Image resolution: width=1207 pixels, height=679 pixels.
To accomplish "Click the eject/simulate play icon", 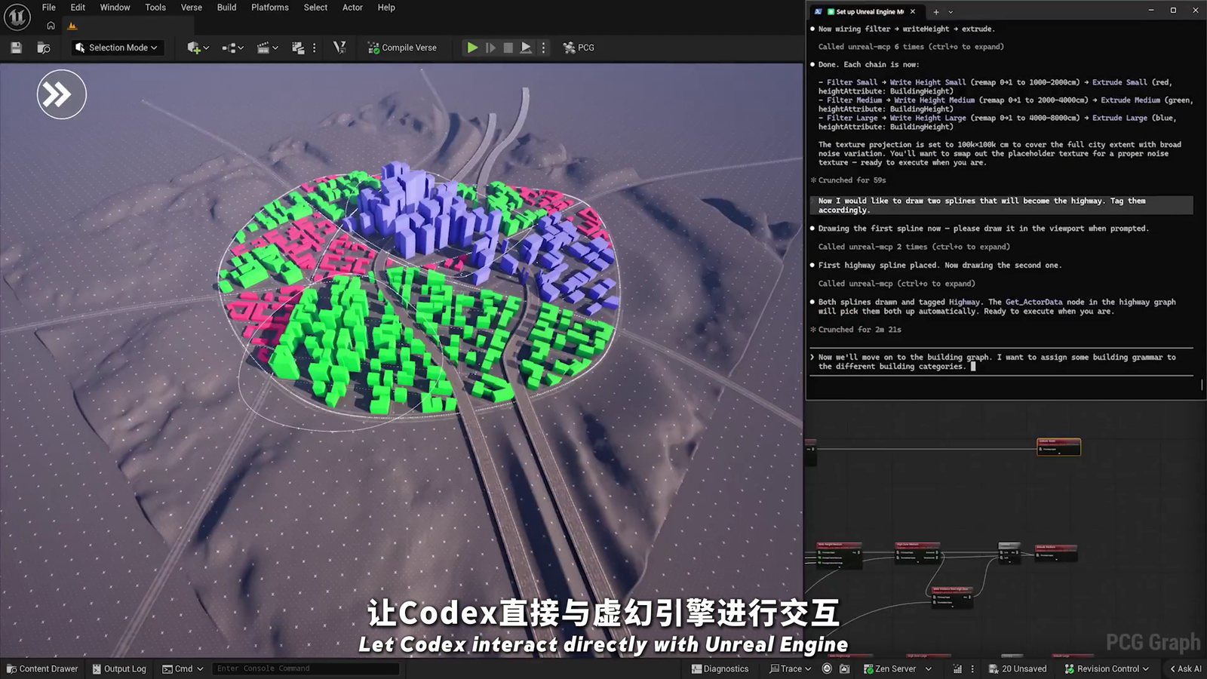I will tap(526, 48).
